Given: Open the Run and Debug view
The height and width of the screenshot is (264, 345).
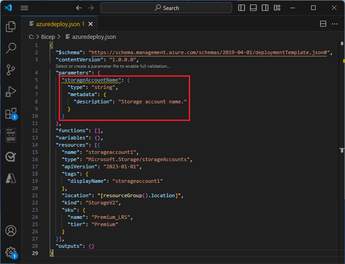Looking at the screenshot, I should (x=10, y=92).
